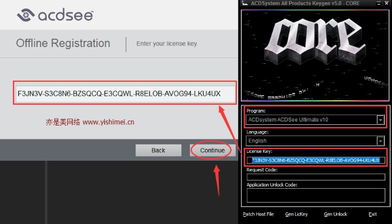Screen dimensions: 392x224
Task: Click the Application Unlock Code box
Action: 315,194
